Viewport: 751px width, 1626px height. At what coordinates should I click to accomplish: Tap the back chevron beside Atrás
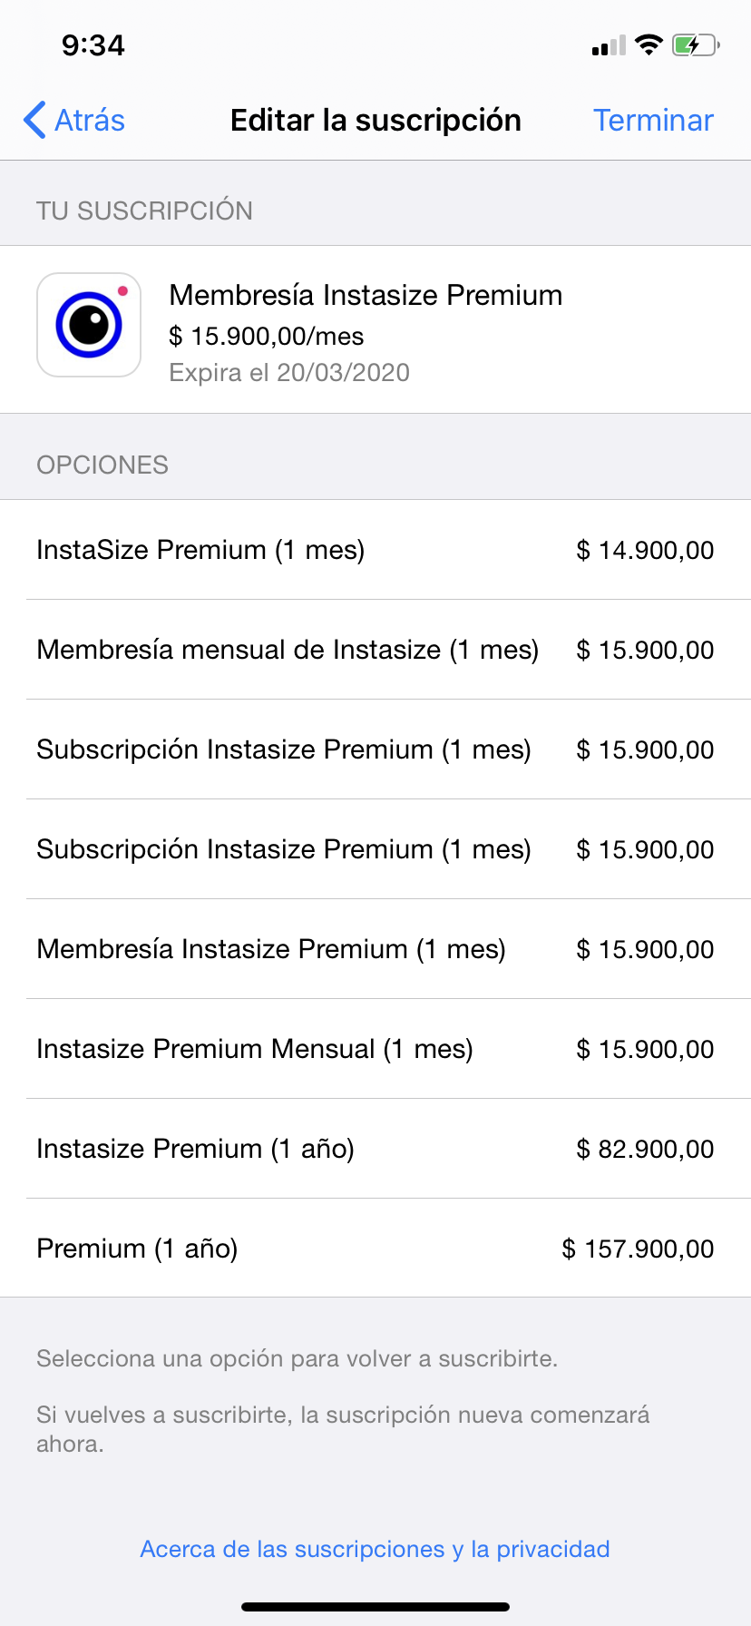(x=34, y=120)
